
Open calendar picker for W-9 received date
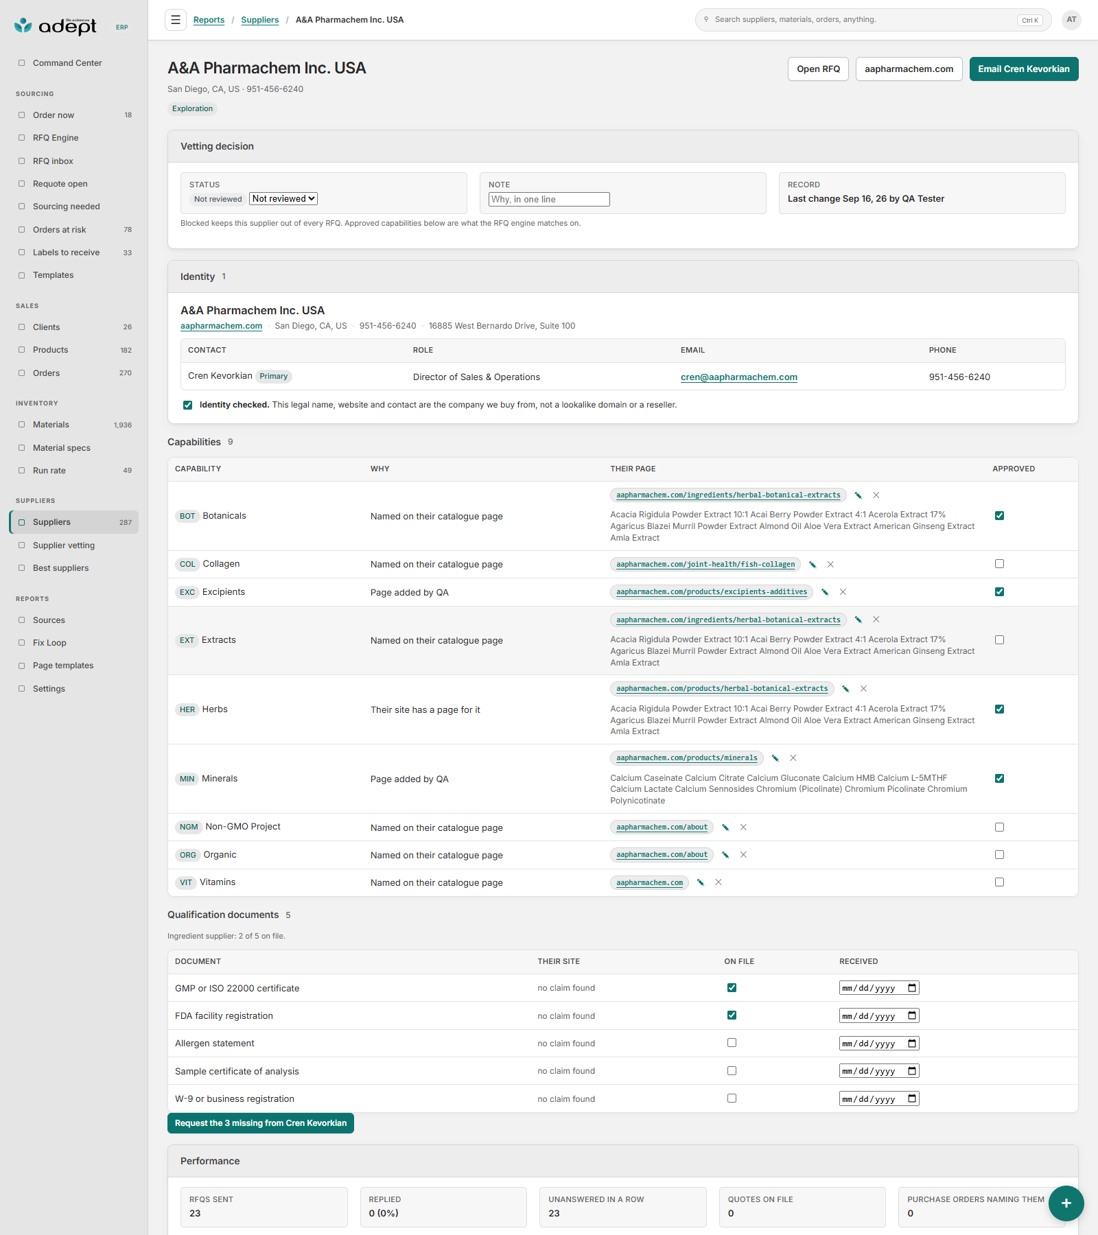point(912,1098)
